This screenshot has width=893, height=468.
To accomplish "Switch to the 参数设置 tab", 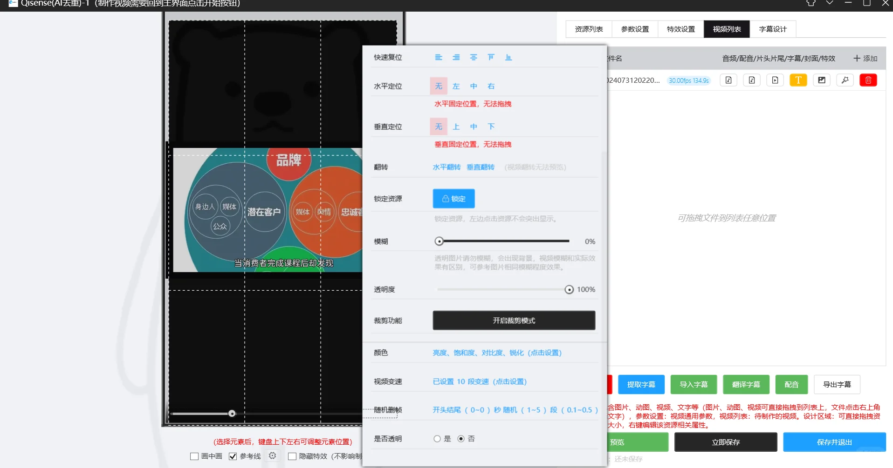I will pyautogui.click(x=635, y=29).
